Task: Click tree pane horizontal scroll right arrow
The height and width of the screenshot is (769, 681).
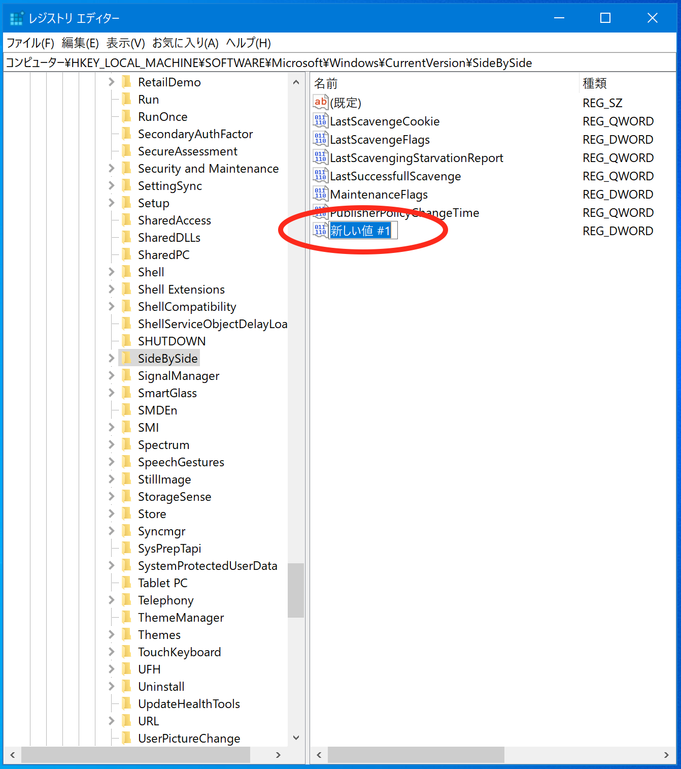Action: coord(278,755)
